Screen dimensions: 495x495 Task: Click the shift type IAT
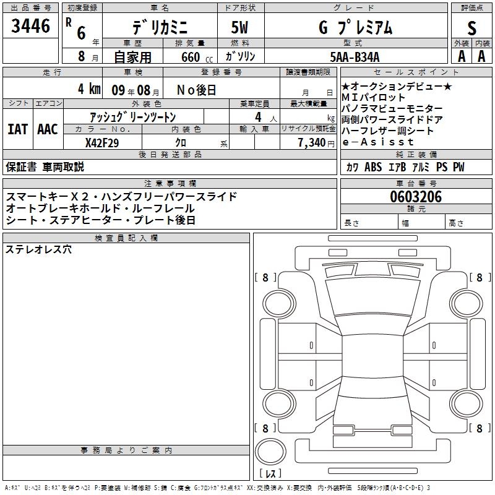click(x=18, y=129)
